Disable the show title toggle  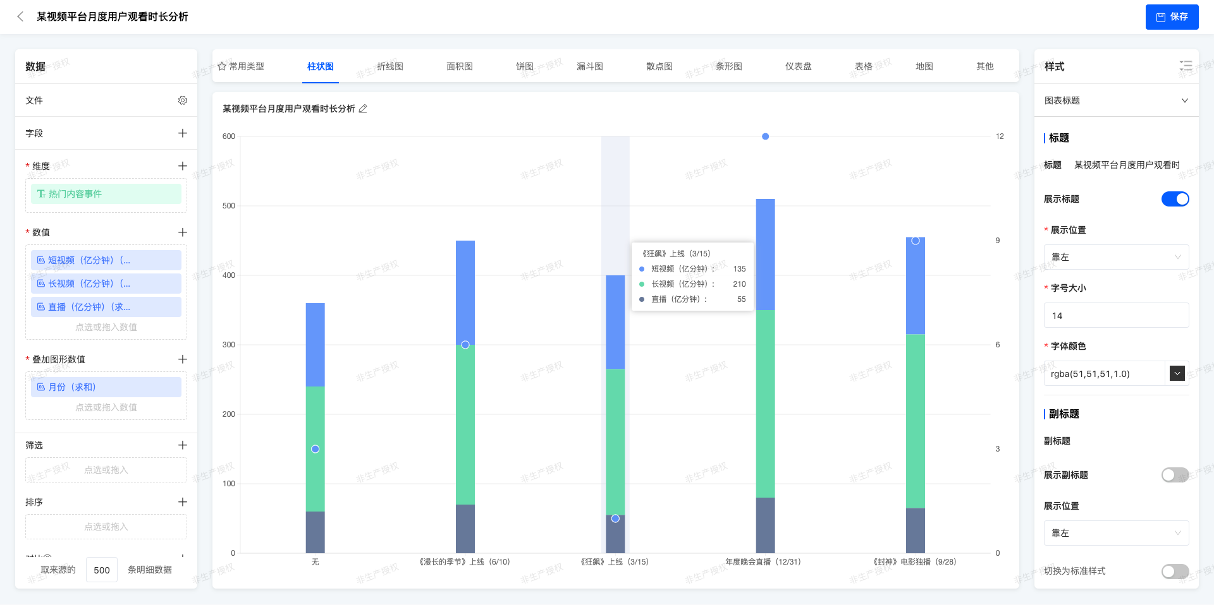[x=1175, y=199]
